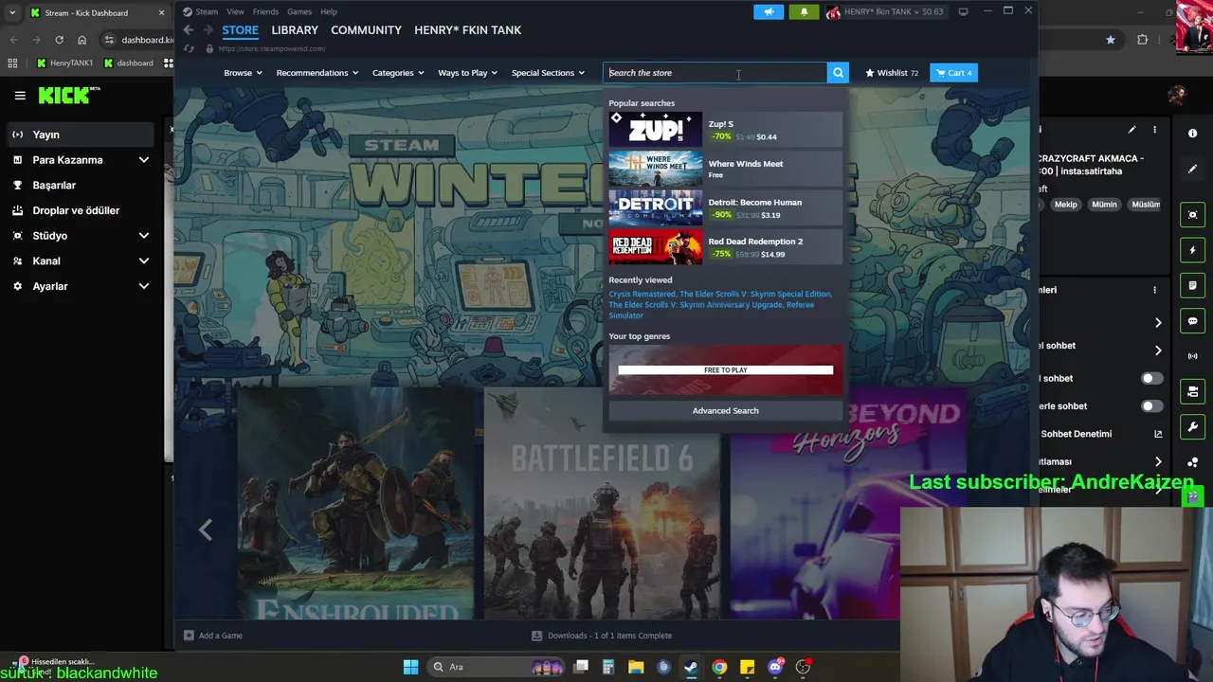
Task: Click Add a Game
Action: coord(213,636)
